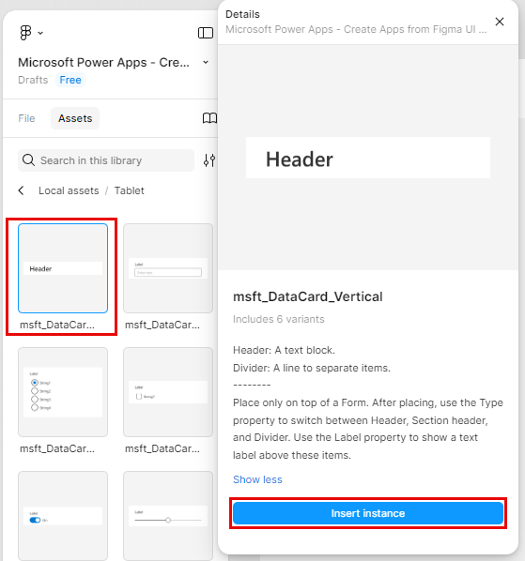Viewport: 525px width, 561px height.
Task: Click the search magnifier icon
Action: pyautogui.click(x=29, y=160)
